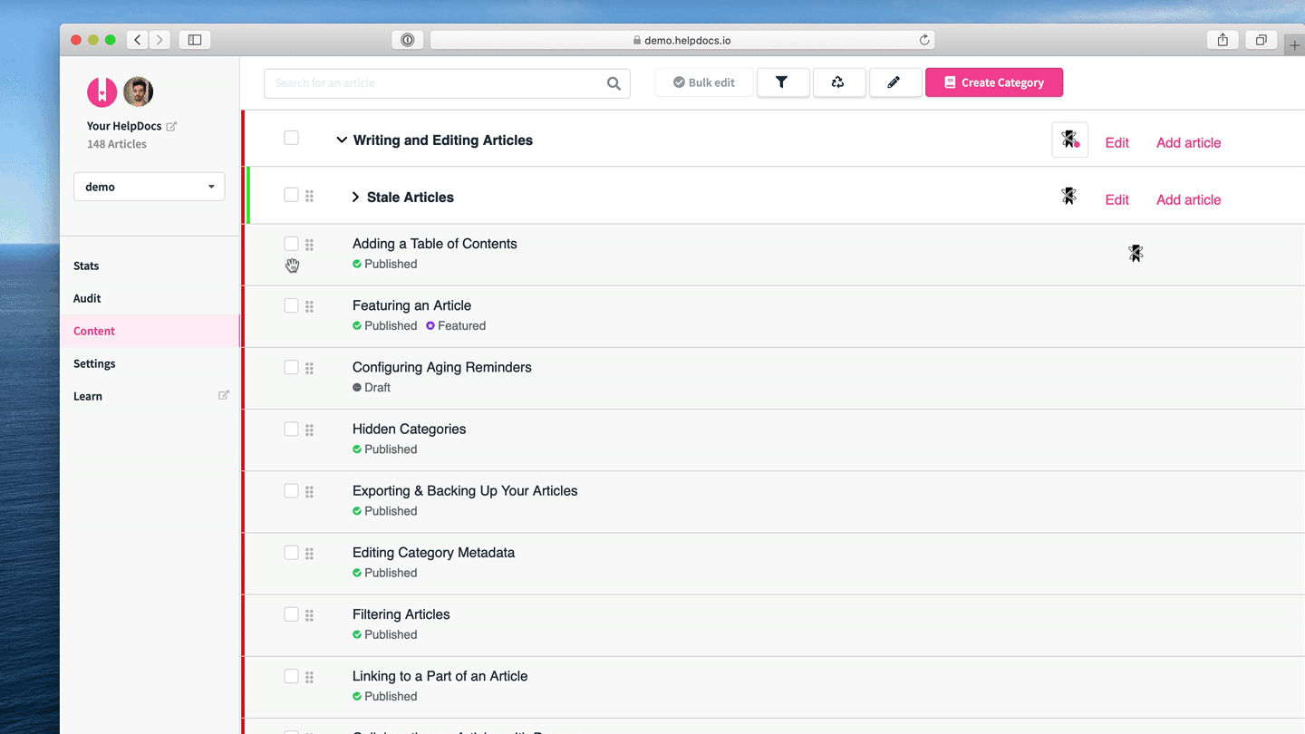This screenshot has width=1305, height=734.
Task: Click Safari back arrow
Action: coord(138,40)
